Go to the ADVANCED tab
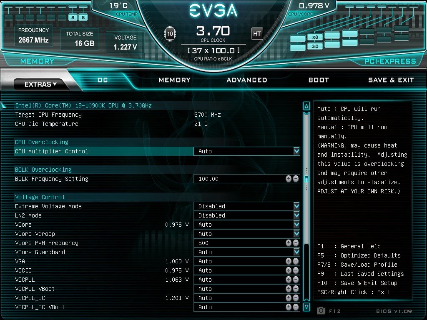The height and width of the screenshot is (320, 427). pos(247,80)
